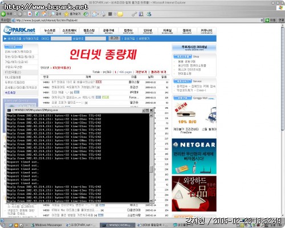285x228 pixels.
Task: Click the 무료게시판 365채널 banner
Action: click(x=194, y=48)
